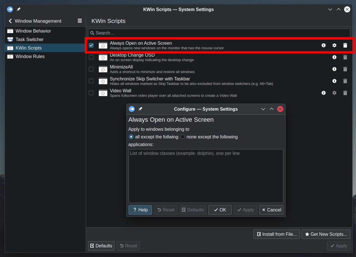The height and width of the screenshot is (257, 356).
Task: Cancel the Configure dialog
Action: pos(271,210)
